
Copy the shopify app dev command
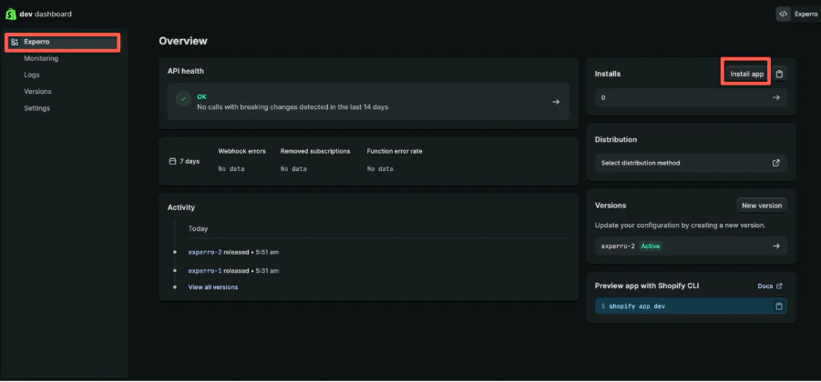tap(778, 307)
